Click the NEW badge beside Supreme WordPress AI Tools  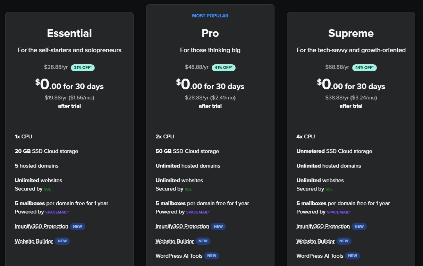(x=353, y=256)
